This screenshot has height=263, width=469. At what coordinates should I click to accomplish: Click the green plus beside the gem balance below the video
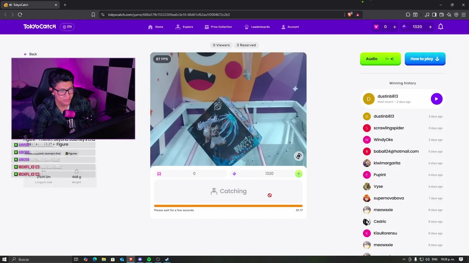pyautogui.click(x=299, y=174)
